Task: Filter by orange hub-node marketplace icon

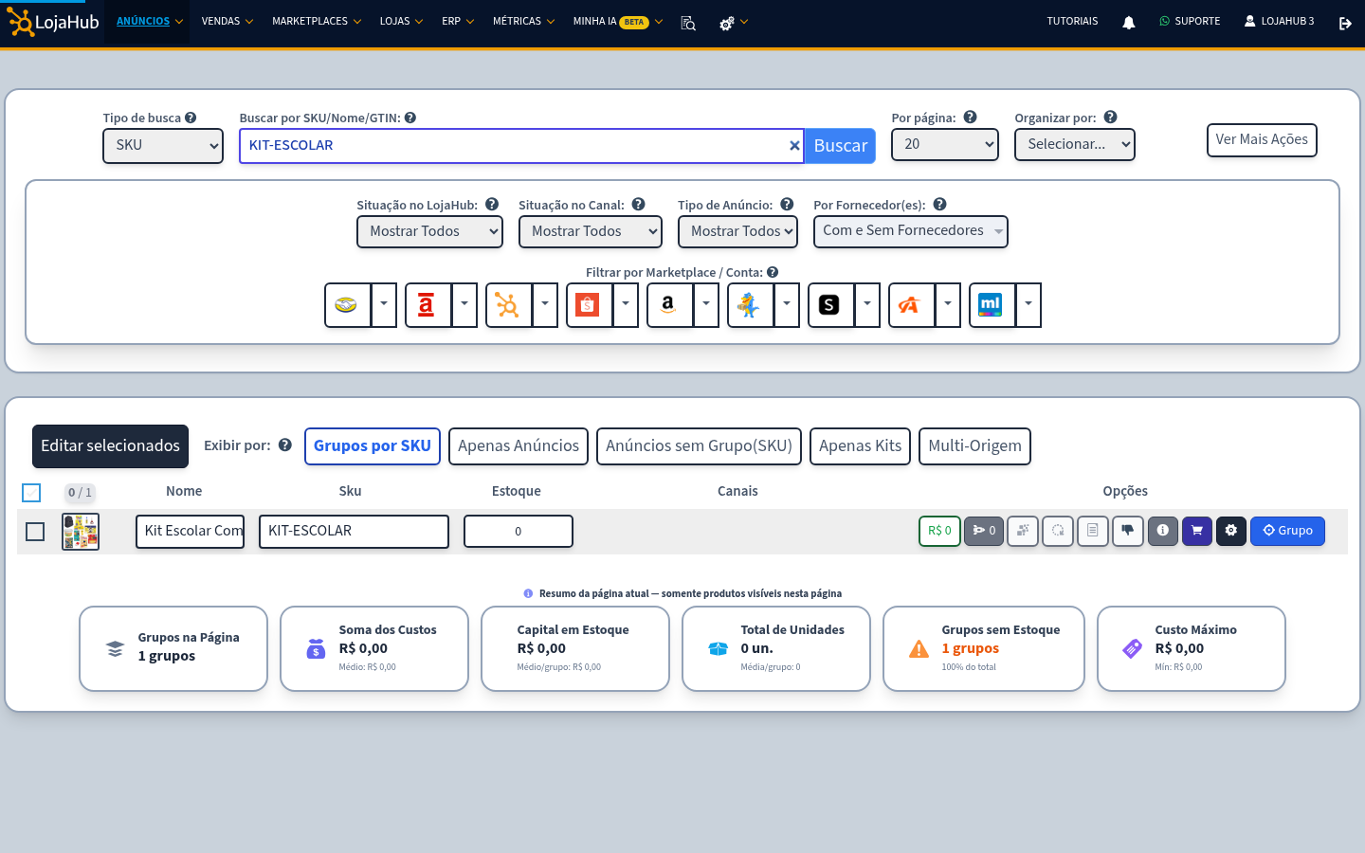Action: (508, 305)
